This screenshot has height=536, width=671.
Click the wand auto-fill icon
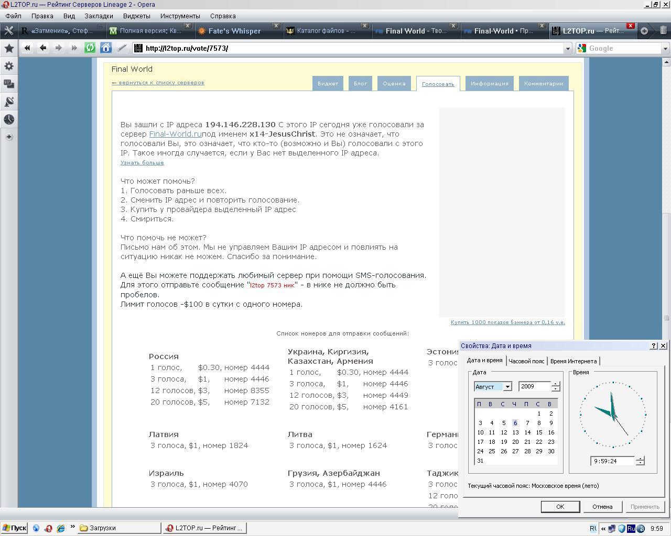coord(122,48)
